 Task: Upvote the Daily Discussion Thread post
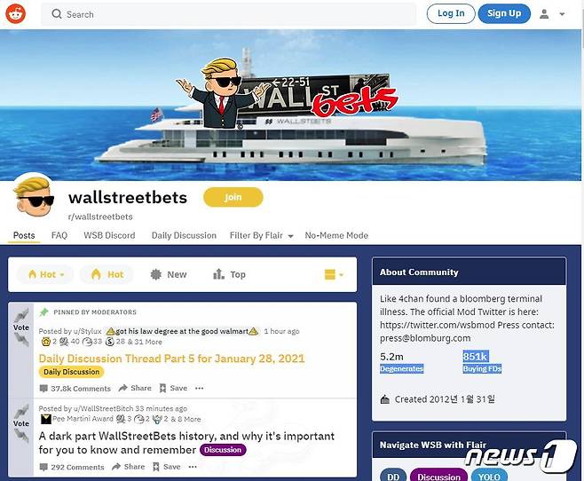(x=21, y=315)
